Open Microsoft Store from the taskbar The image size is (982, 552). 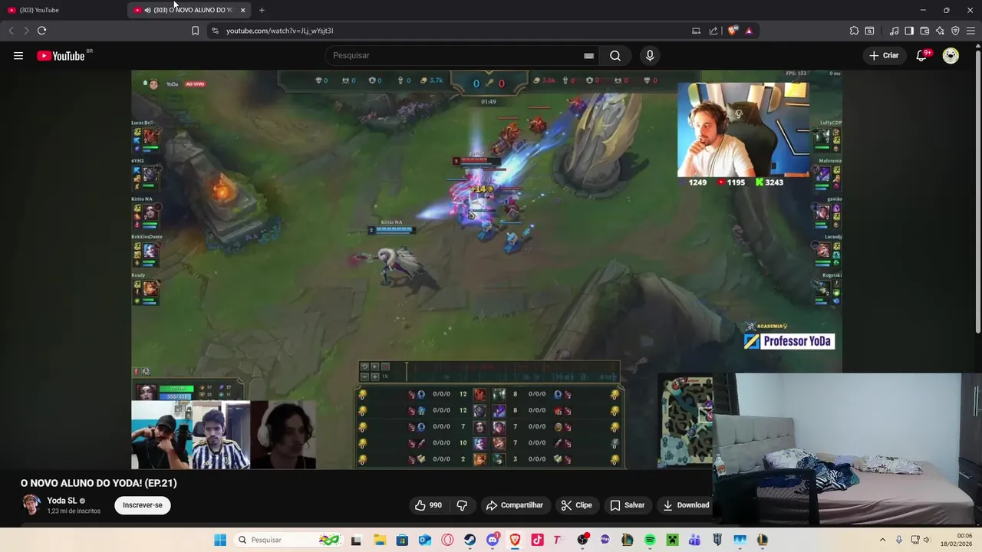click(402, 540)
